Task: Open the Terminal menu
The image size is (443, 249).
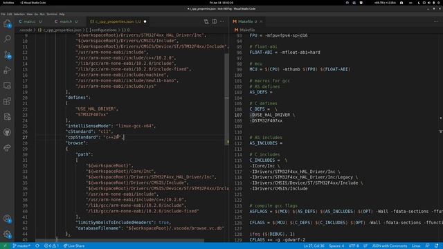Action: point(52,14)
